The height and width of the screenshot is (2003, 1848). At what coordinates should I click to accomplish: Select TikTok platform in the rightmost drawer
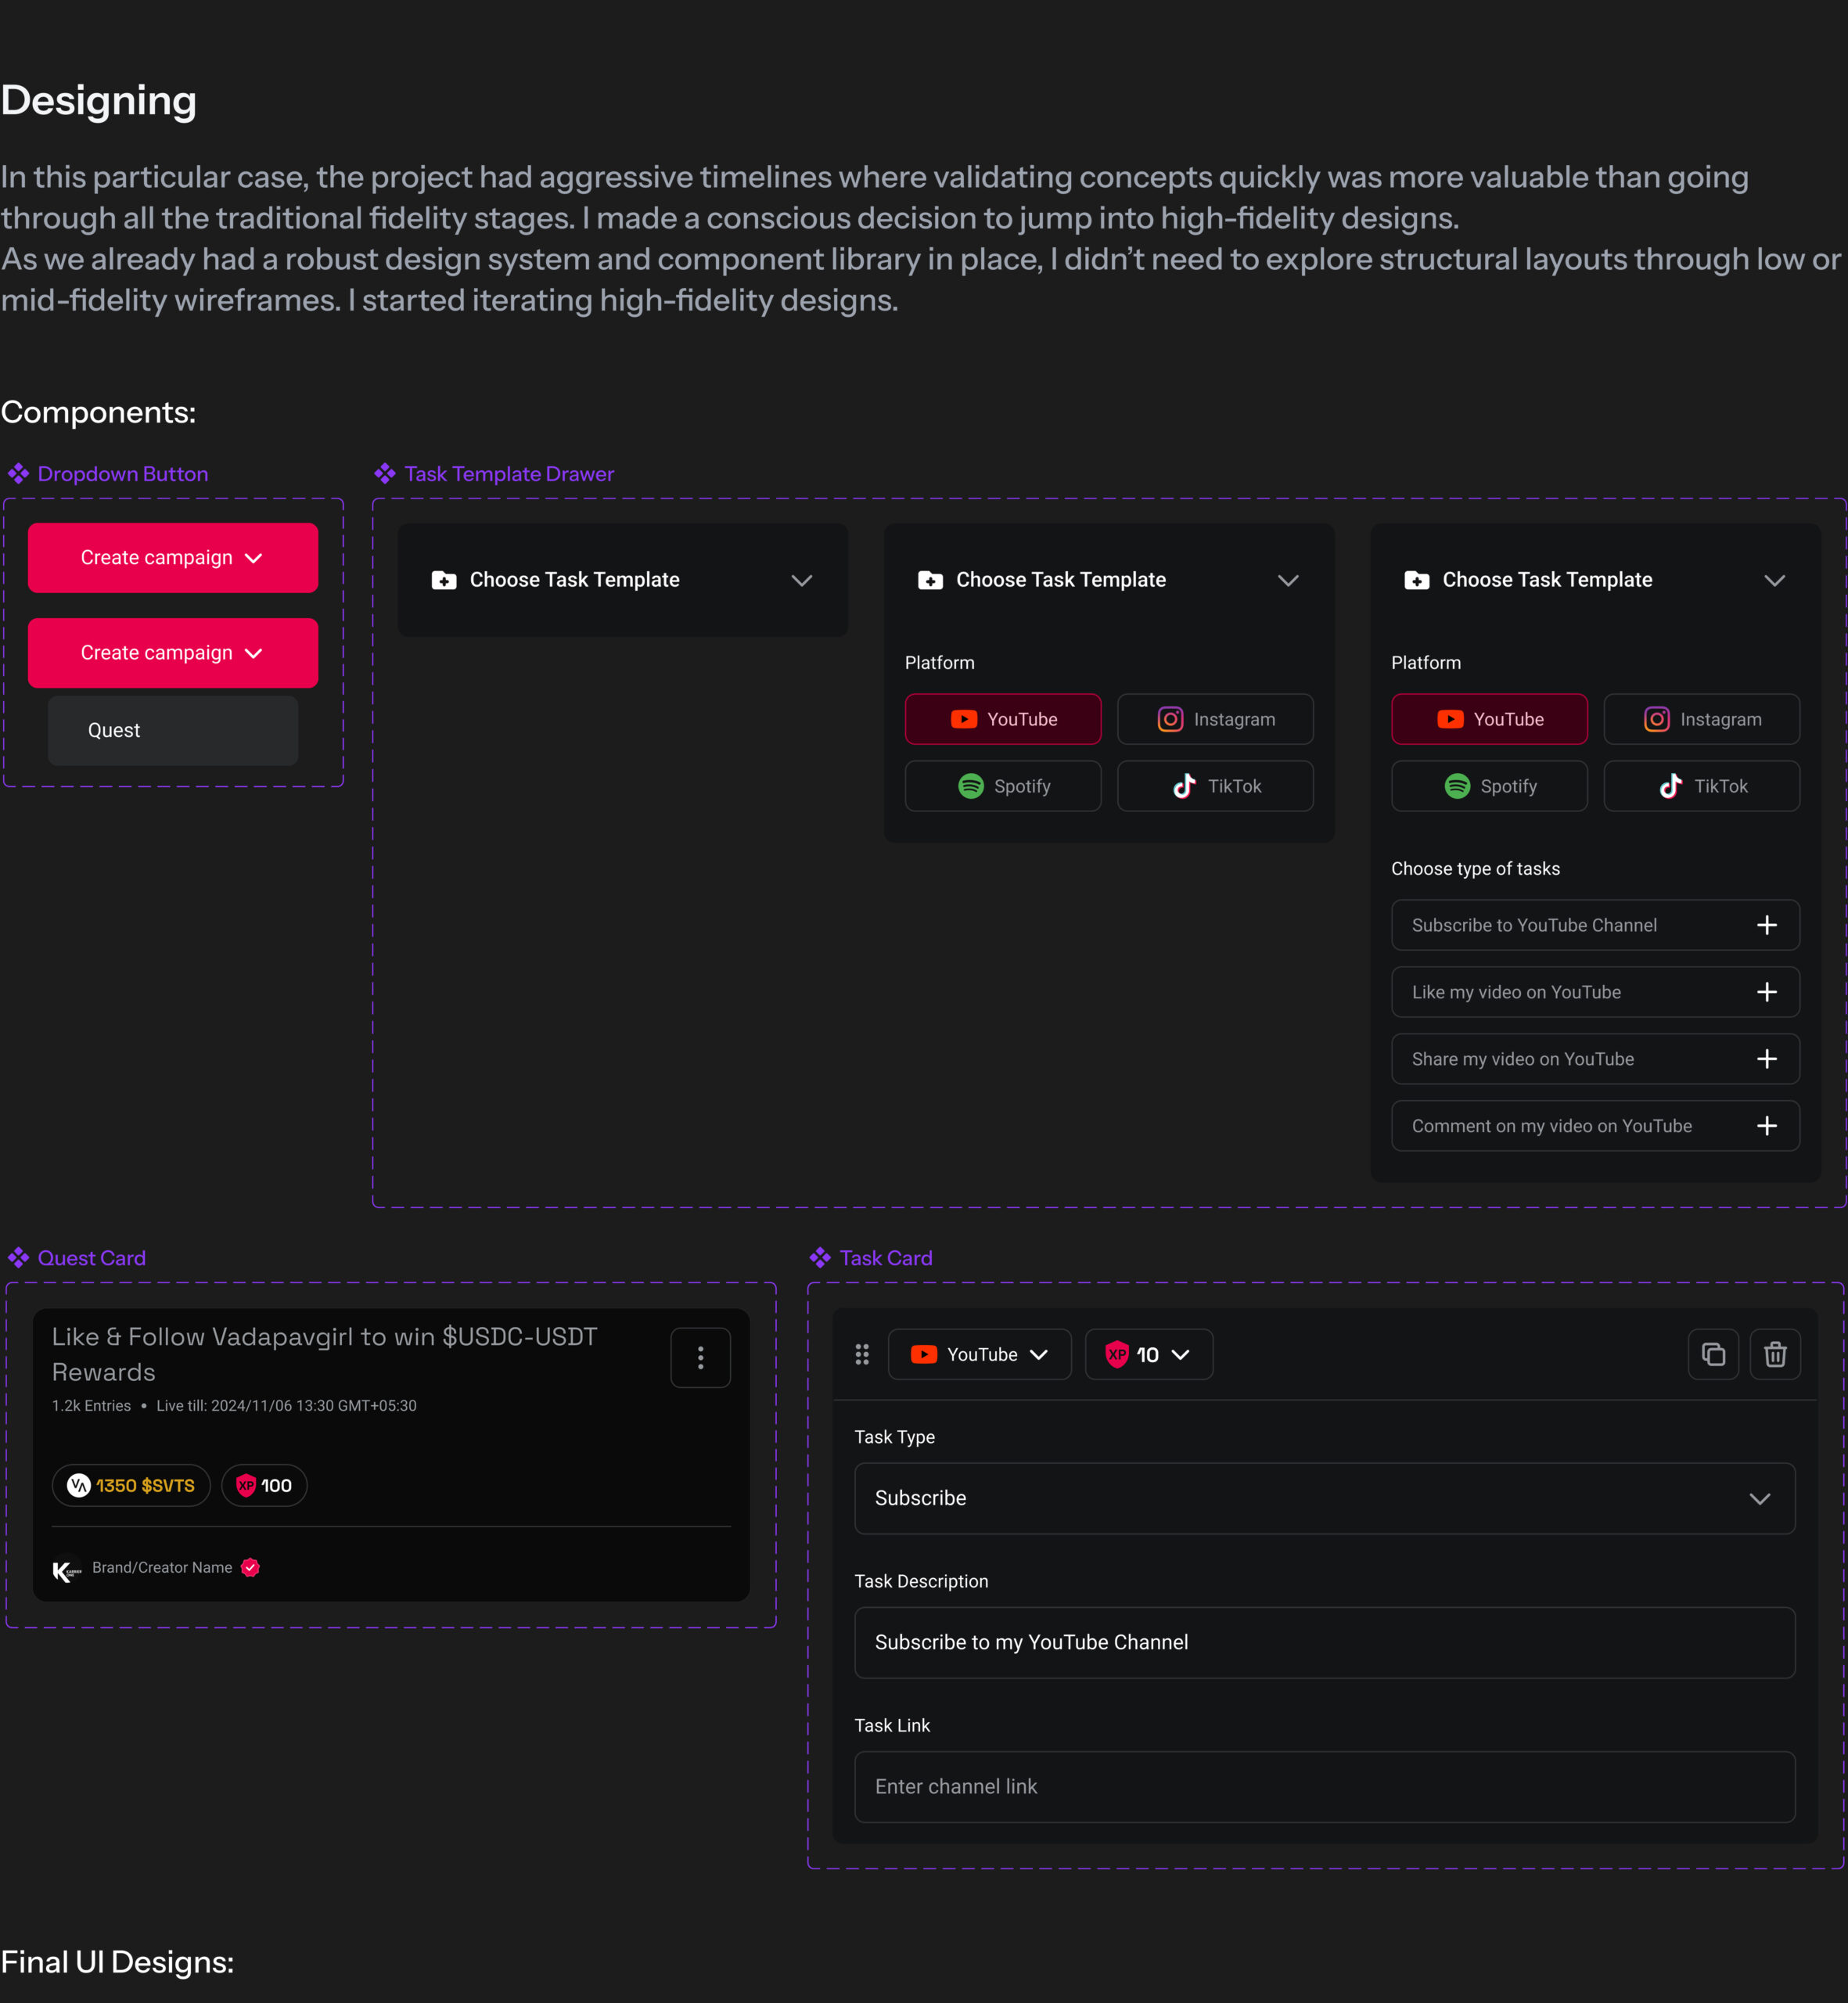click(x=1701, y=786)
